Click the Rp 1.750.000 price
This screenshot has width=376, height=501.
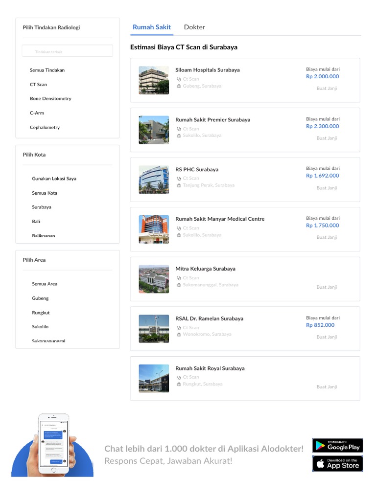(322, 226)
